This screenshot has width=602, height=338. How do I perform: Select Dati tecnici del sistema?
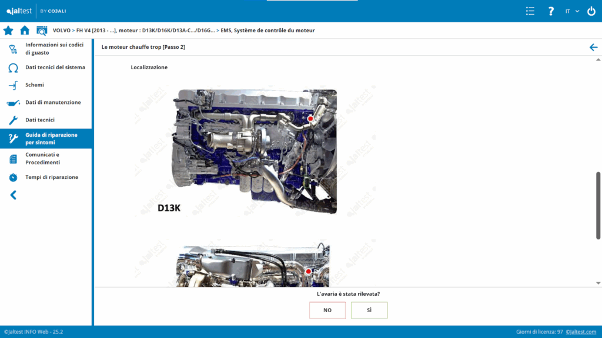point(55,67)
